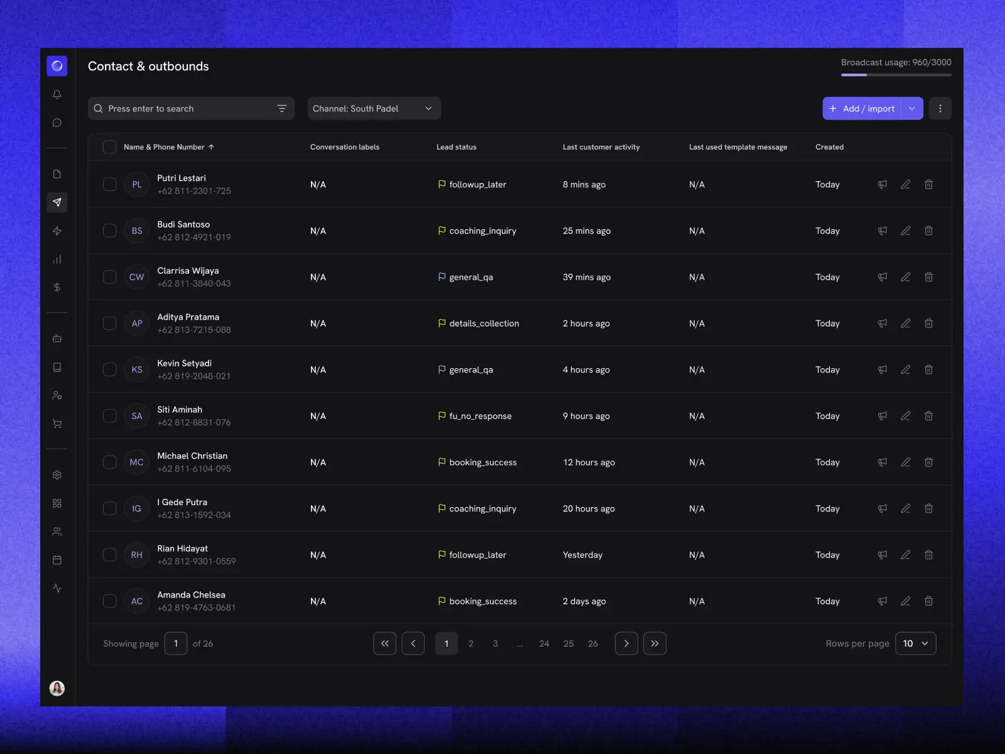
Task: Delete Clarrisa Wijaya with trash icon
Action: pyautogui.click(x=929, y=277)
